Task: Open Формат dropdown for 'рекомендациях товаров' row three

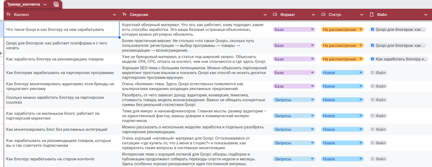Action: 294,59
